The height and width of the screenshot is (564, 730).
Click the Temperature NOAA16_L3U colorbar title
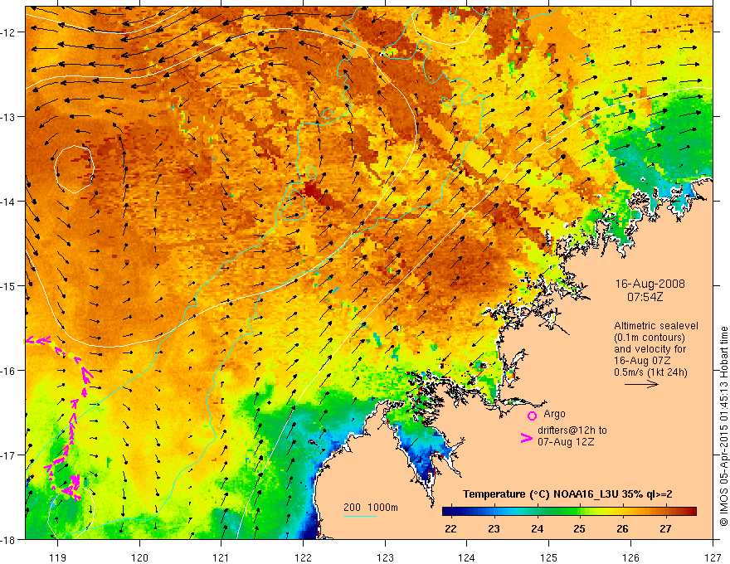(567, 494)
